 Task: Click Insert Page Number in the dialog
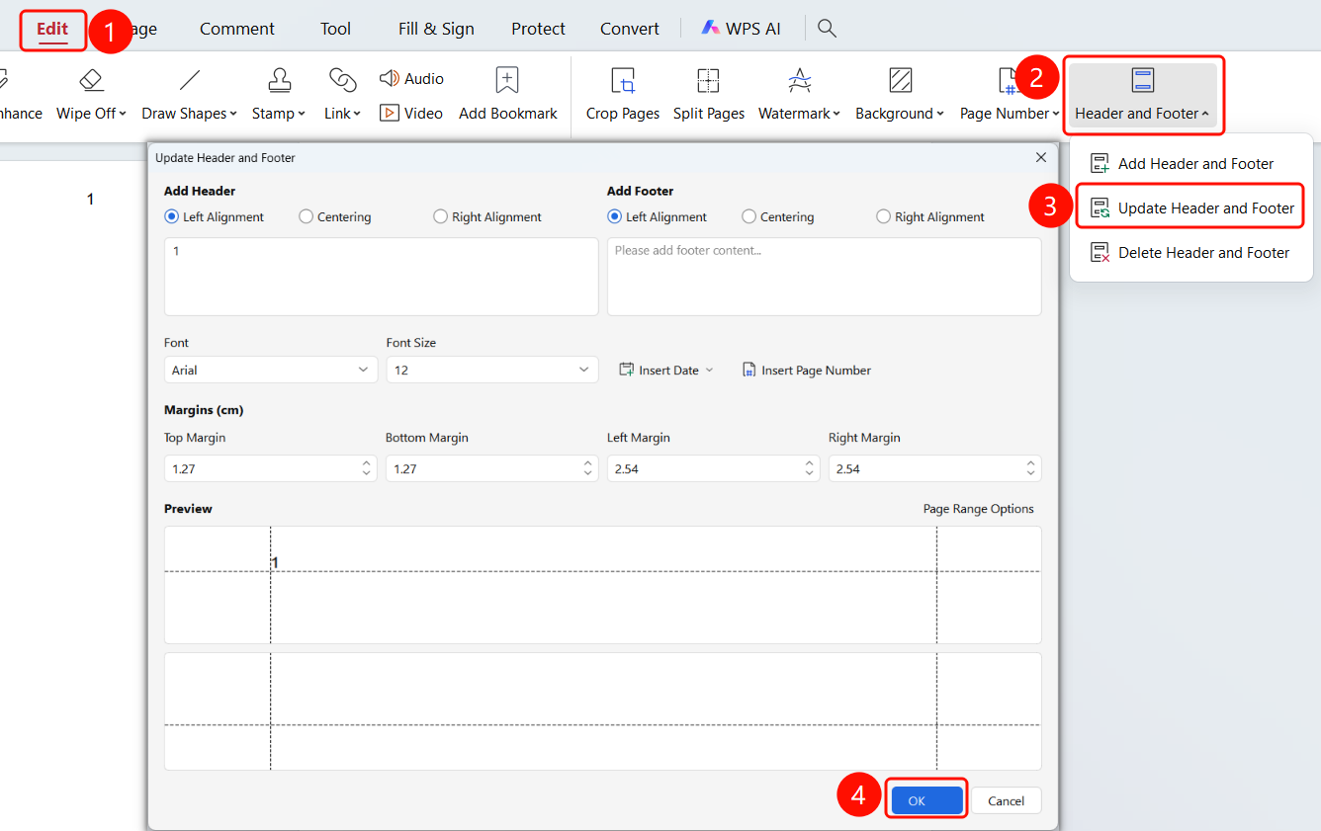click(807, 371)
